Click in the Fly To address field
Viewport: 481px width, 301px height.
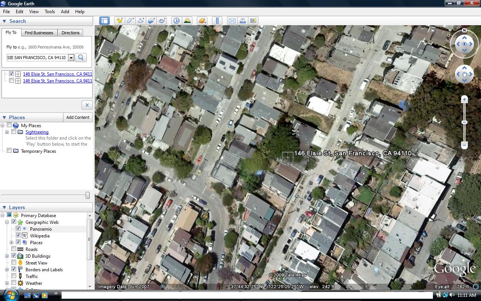coord(37,58)
